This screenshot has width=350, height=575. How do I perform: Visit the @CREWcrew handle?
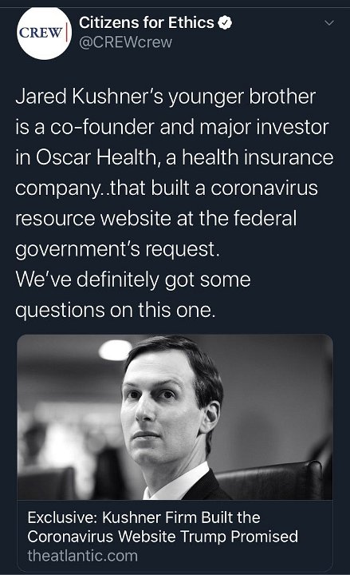[x=125, y=42]
